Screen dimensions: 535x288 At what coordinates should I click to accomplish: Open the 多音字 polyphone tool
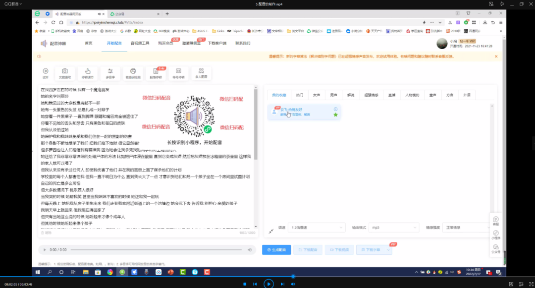110,73
